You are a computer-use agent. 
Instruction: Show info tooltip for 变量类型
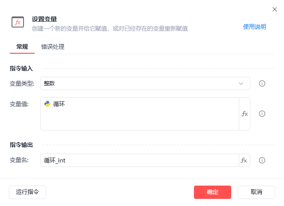(x=262, y=83)
